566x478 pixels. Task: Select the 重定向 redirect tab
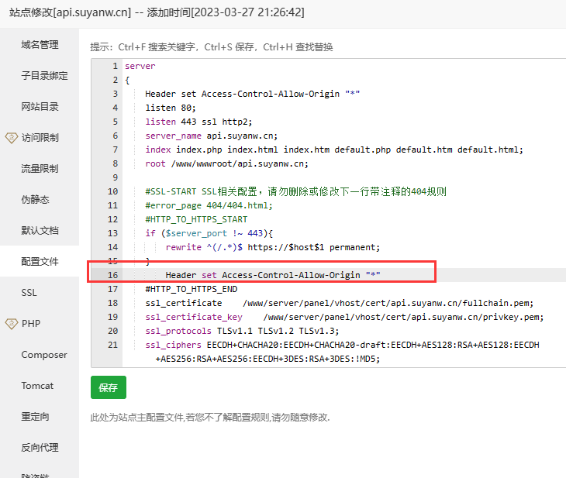(x=35, y=417)
